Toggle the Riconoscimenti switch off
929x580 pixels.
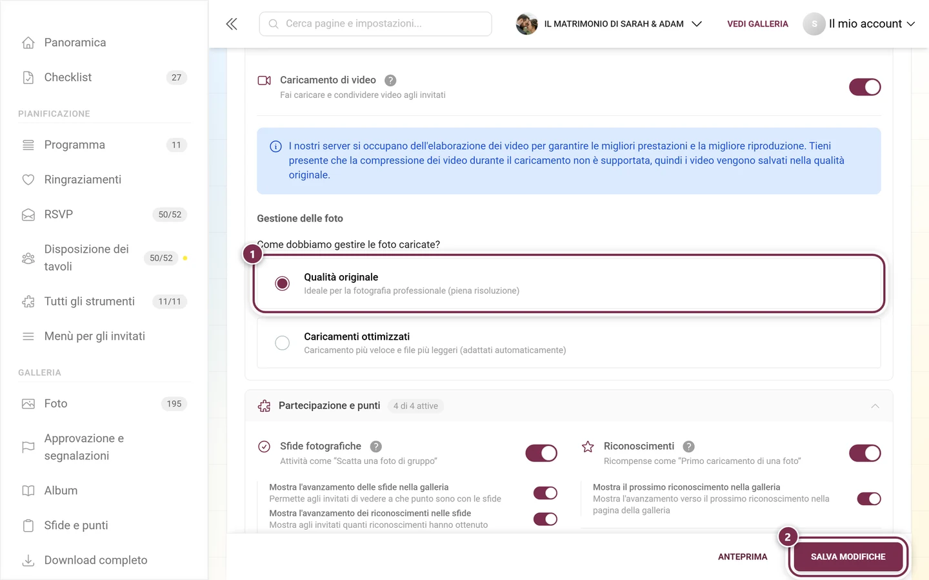tap(864, 453)
